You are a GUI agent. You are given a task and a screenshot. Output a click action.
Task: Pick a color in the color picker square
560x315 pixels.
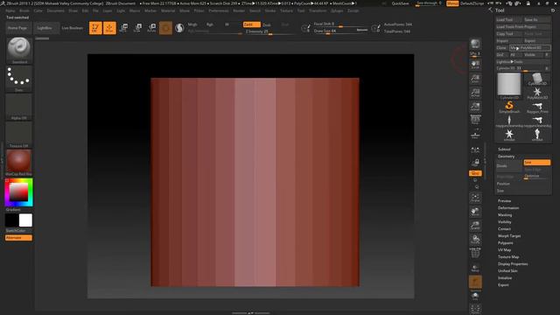[18, 192]
